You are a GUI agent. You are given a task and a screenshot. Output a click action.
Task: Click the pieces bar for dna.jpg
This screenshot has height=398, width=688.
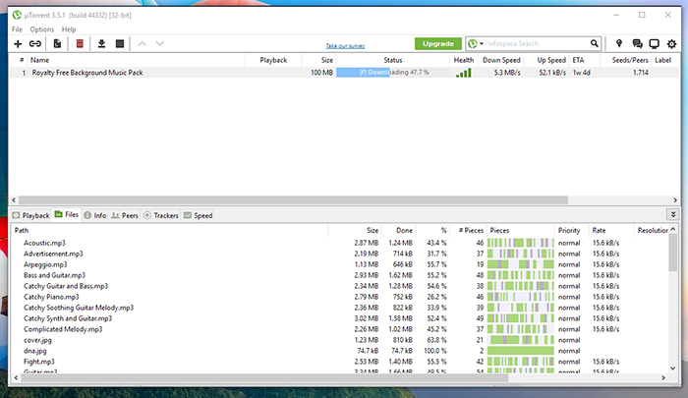[520, 351]
